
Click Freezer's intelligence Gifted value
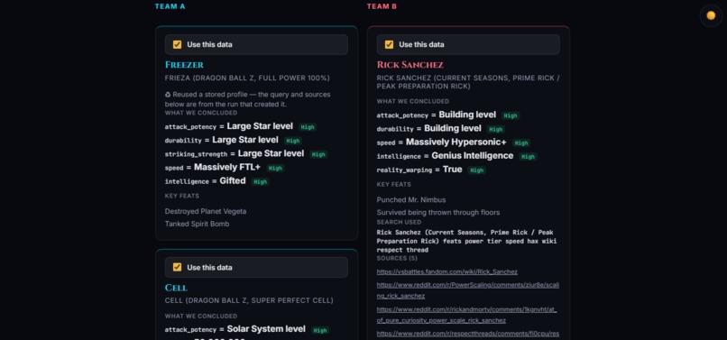(233, 181)
